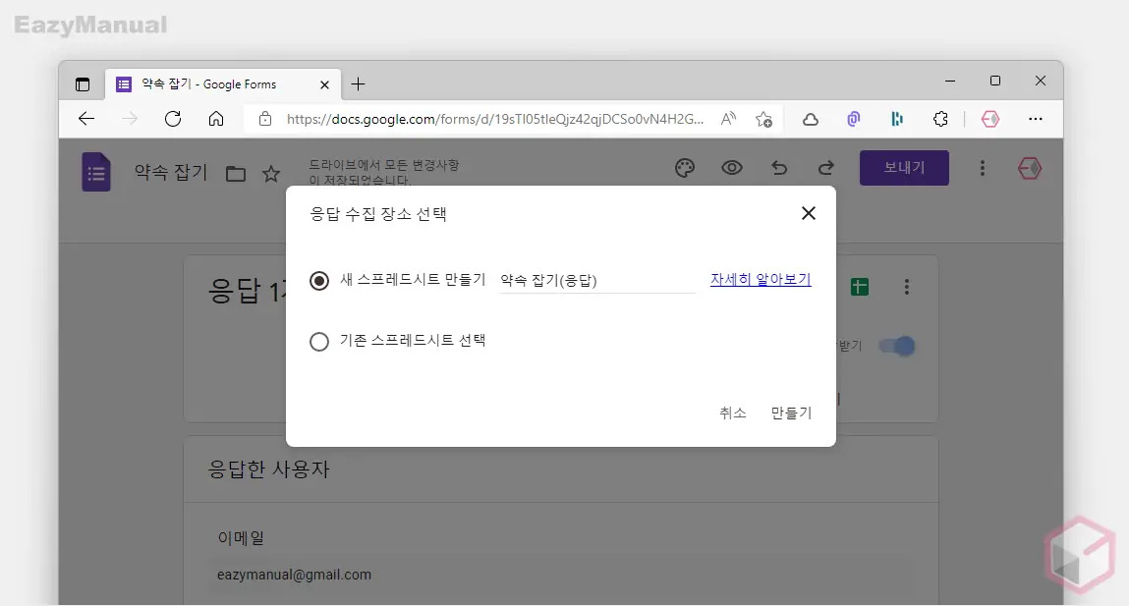Toggle the accepting responses switch
This screenshot has height=606, width=1129.
pos(897,346)
